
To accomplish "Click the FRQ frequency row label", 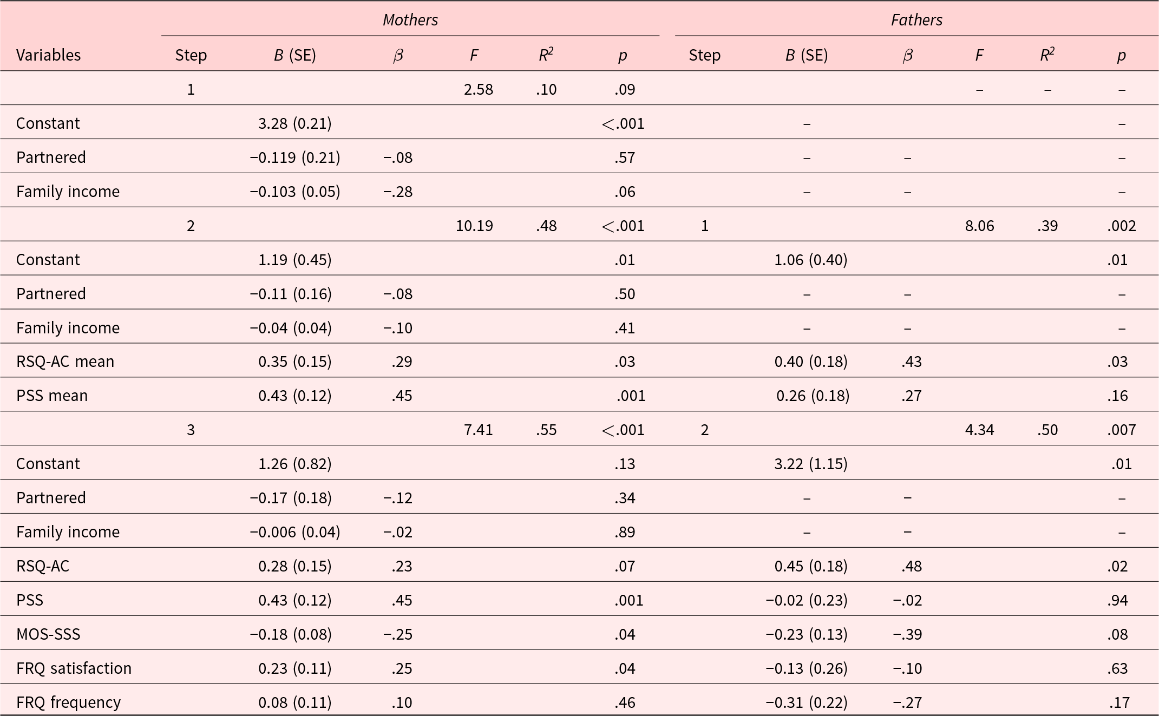I will (69, 702).
